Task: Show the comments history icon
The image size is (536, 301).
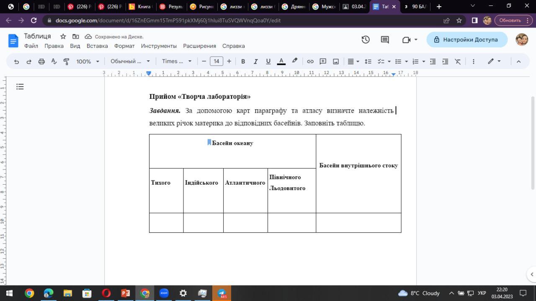Action: point(385,40)
